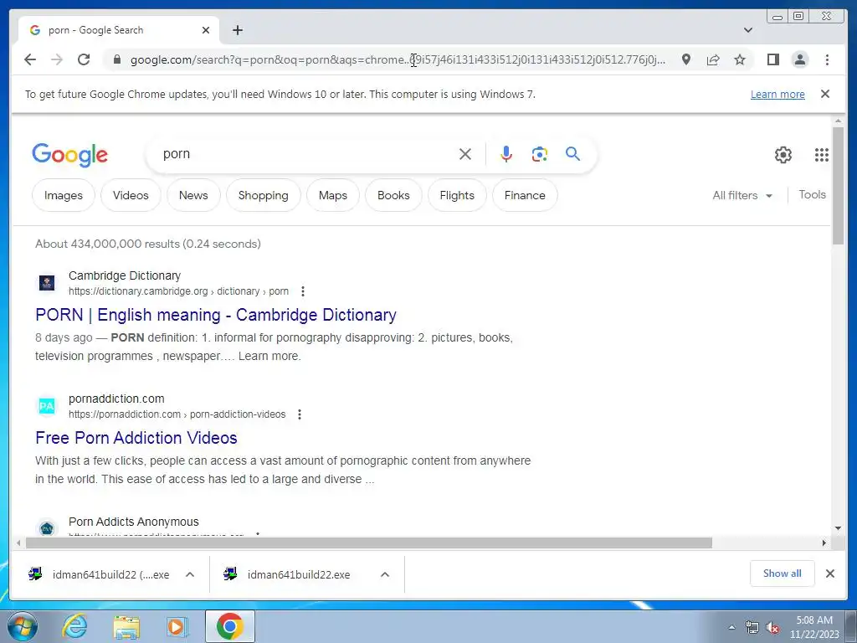Switch to Images results
This screenshot has height=643, width=857.
click(64, 195)
